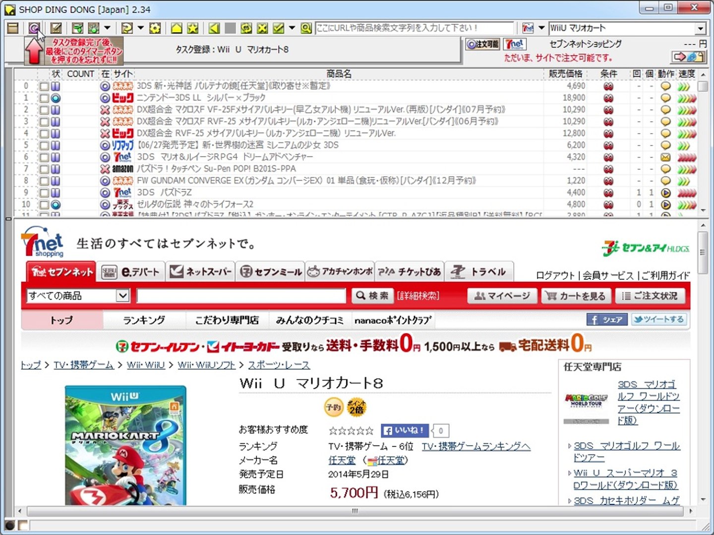Tick checkbox for マリオ&ルイージRPG4 row

(44, 158)
